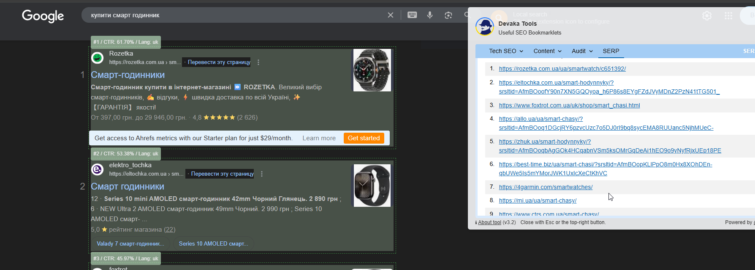
Task: Open the Series 10 AMOLED смарт sitelink chip
Action: coord(213,243)
